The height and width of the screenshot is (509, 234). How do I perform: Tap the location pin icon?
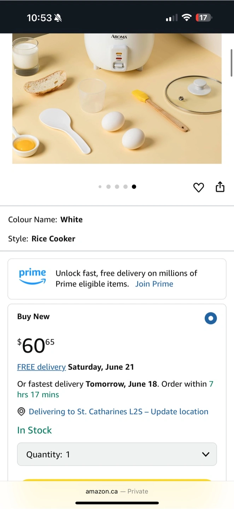[x=21, y=412]
